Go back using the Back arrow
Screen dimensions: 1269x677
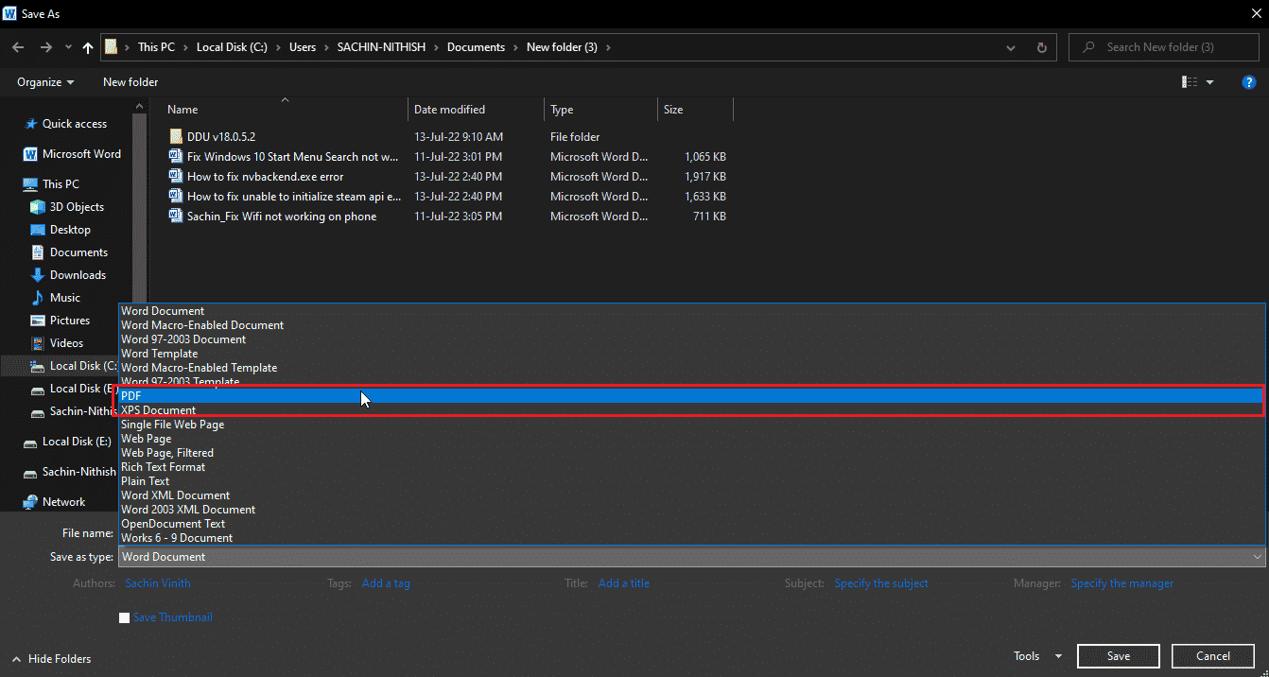pos(18,47)
